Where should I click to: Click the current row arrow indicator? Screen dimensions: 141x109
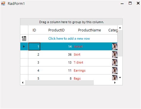(x=24, y=46)
